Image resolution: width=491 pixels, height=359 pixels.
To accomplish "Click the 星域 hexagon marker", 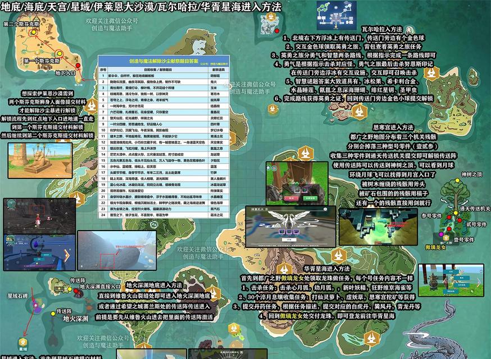I will 23,342.
